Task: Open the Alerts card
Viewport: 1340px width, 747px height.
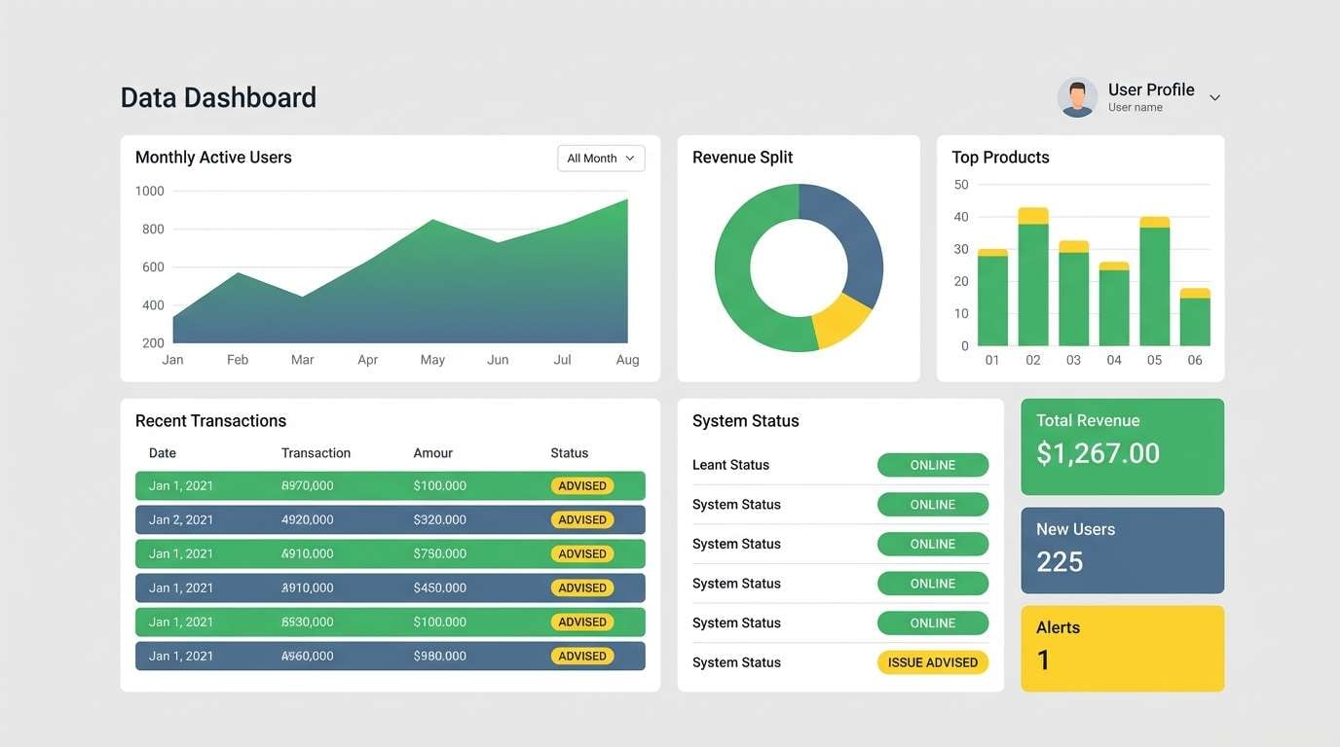Action: [x=1122, y=647]
